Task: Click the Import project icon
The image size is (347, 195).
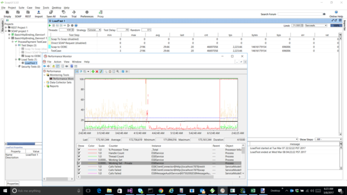Action: 38,14
